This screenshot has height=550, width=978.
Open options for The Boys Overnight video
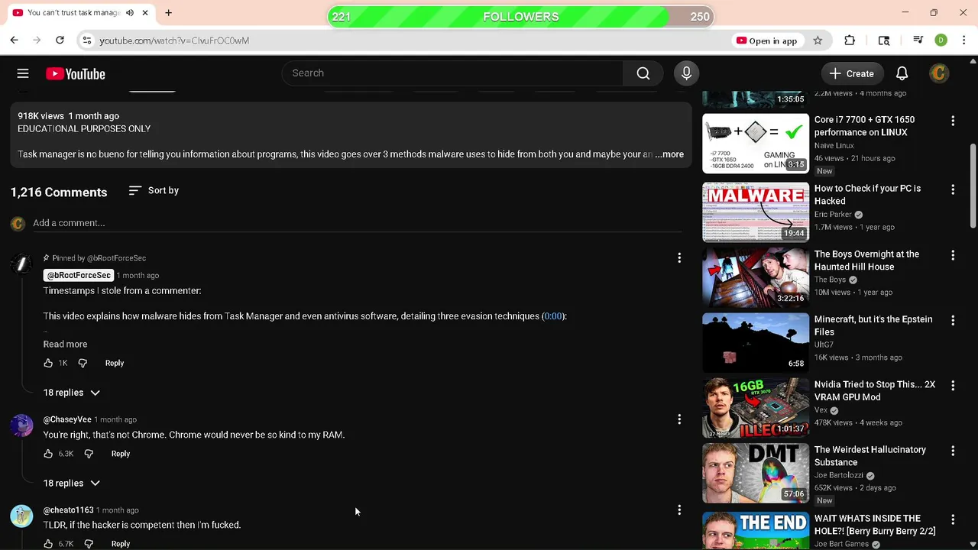(953, 255)
